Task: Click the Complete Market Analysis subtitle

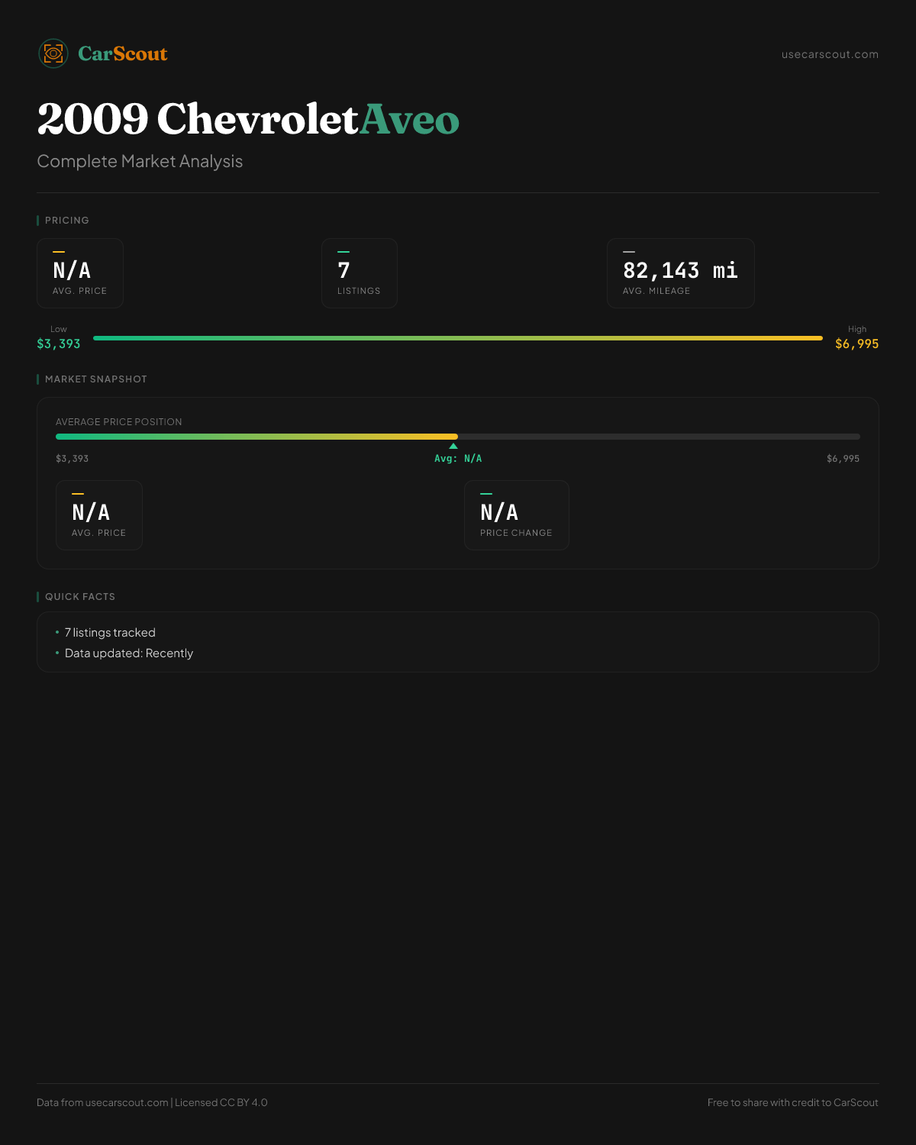Action: pos(140,161)
